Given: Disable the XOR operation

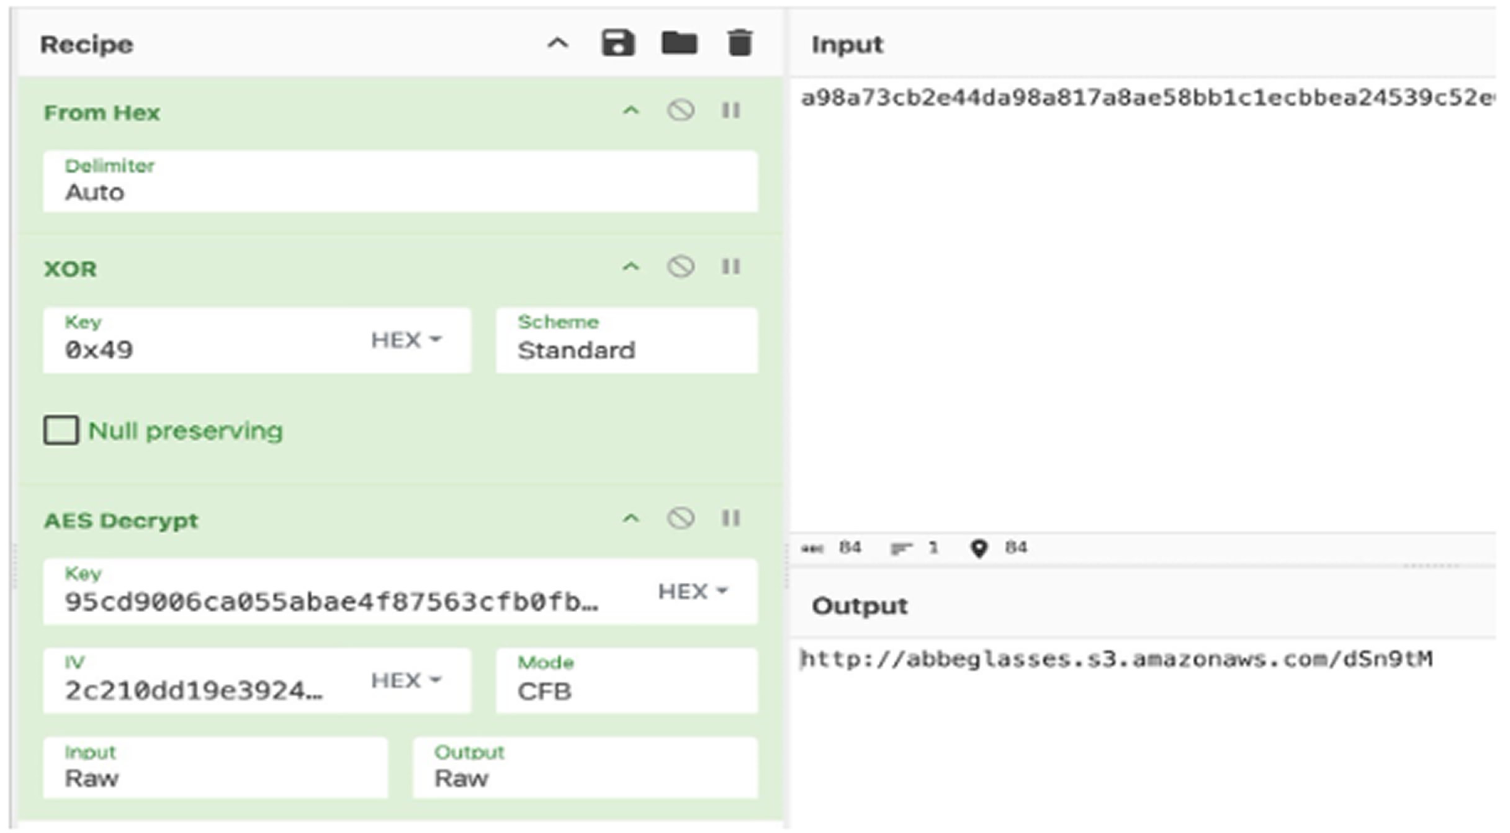Looking at the screenshot, I should click(x=681, y=268).
